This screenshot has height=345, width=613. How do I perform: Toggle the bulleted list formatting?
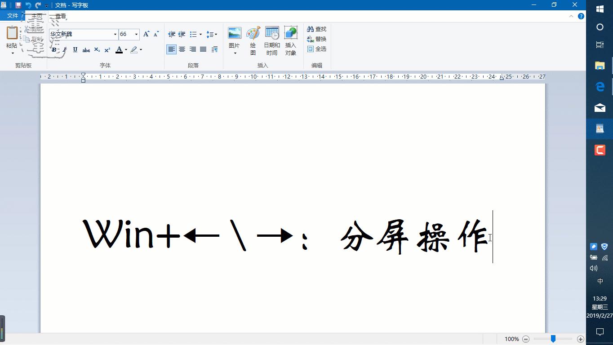coord(194,34)
